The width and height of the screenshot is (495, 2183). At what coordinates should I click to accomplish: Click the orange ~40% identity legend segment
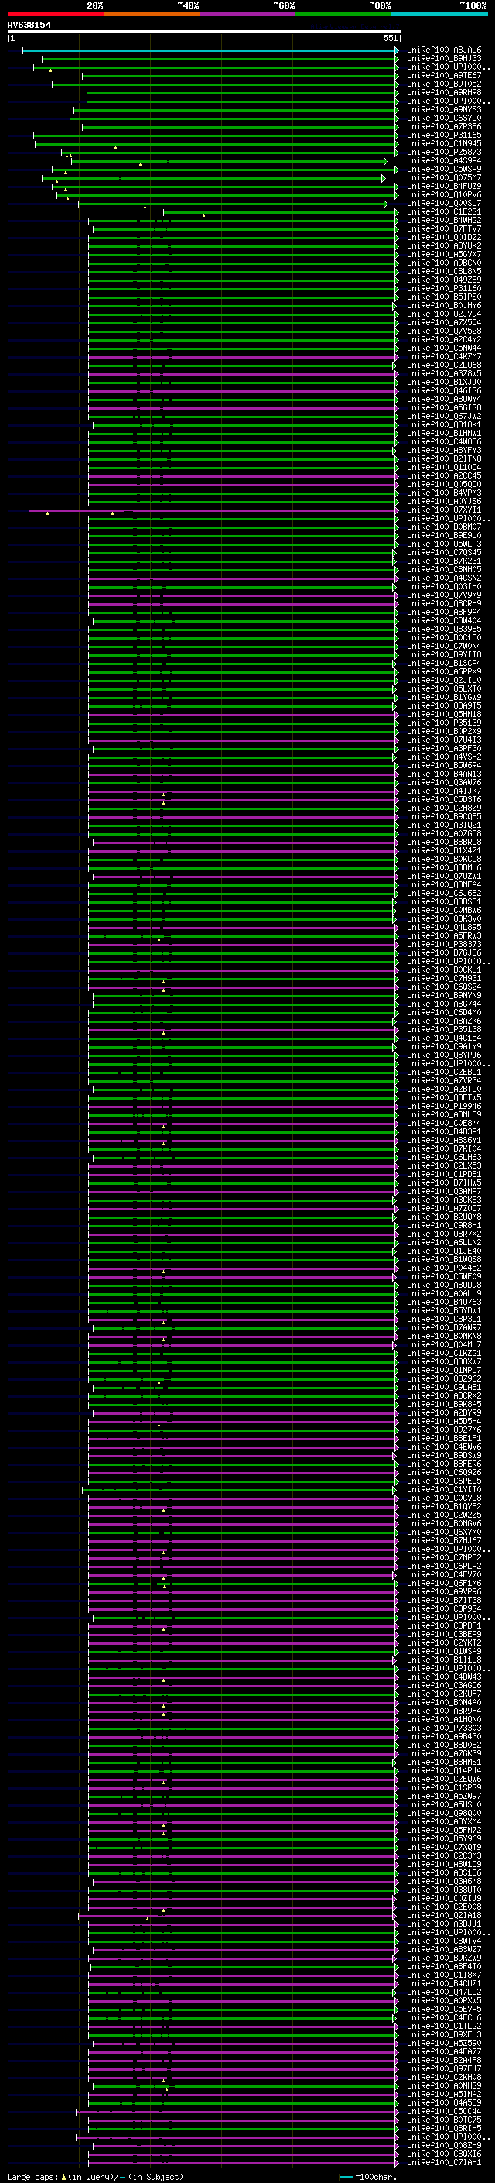pyautogui.click(x=152, y=14)
